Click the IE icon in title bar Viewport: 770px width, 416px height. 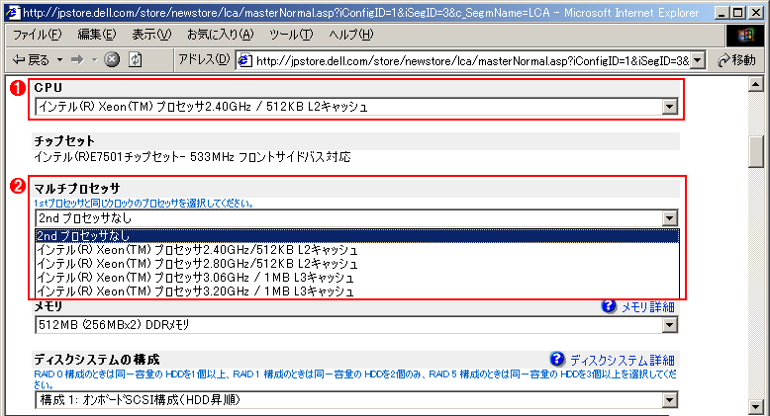tap(13, 12)
